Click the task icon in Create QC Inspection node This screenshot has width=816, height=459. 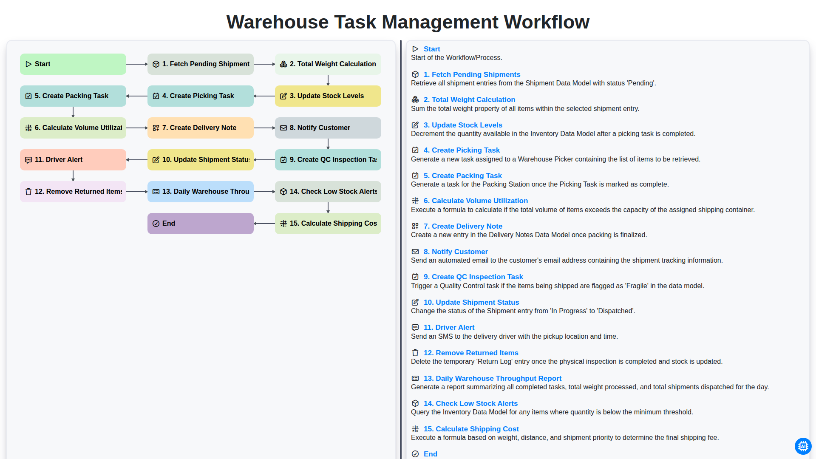(283, 160)
